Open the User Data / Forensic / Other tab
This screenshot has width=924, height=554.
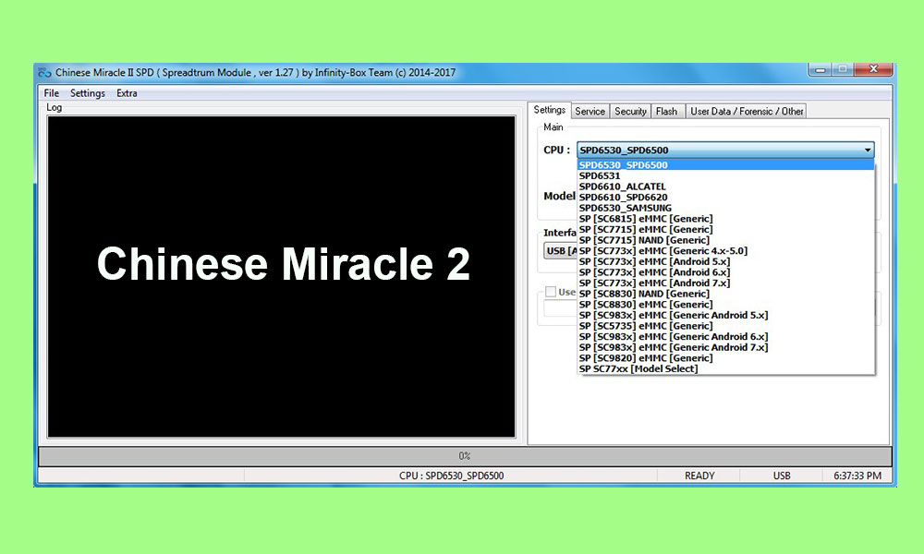pos(747,112)
